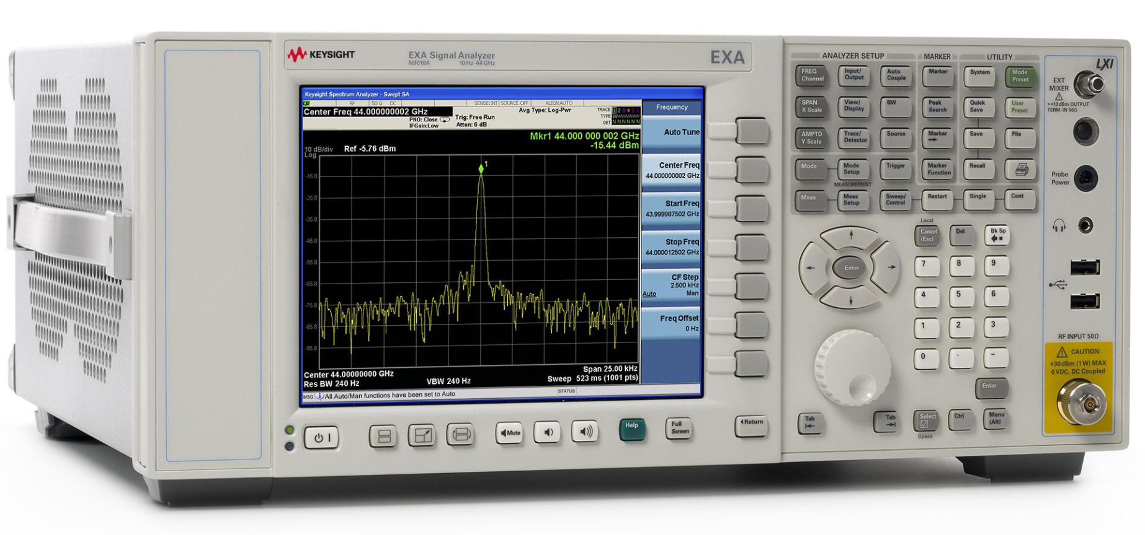Click the right arrow navigation key
Image resolution: width=1145 pixels, height=535 pixels.
(x=889, y=267)
